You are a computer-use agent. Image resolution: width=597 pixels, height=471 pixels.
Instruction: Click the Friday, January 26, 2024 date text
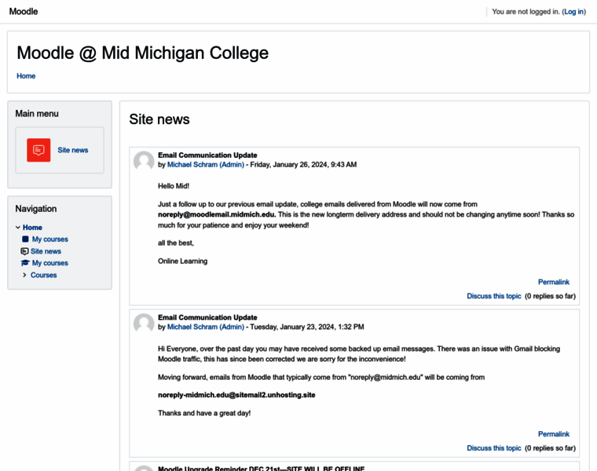click(x=303, y=165)
